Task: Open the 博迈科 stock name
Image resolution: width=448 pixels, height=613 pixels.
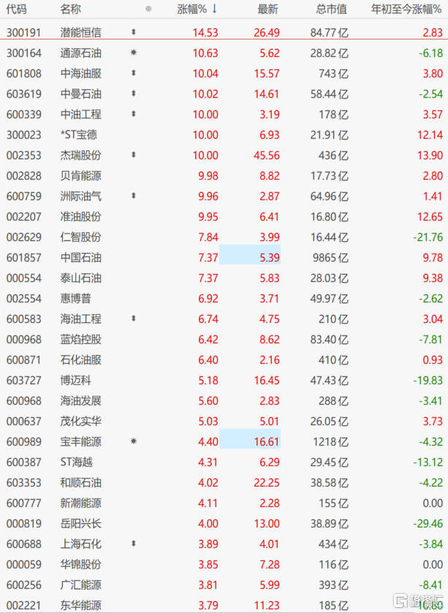Action: click(x=75, y=380)
